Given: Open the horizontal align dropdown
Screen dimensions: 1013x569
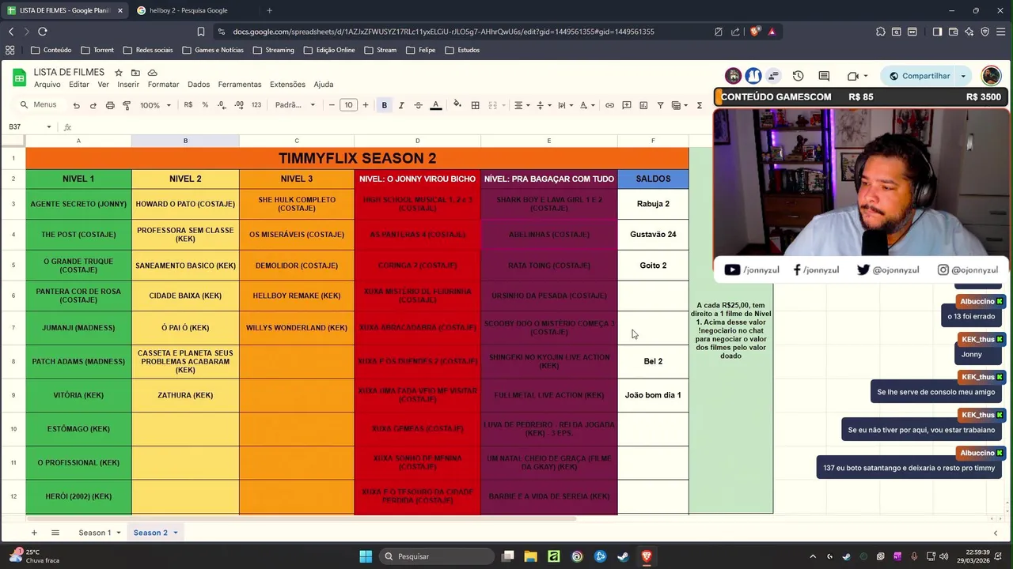Looking at the screenshot, I should [522, 105].
